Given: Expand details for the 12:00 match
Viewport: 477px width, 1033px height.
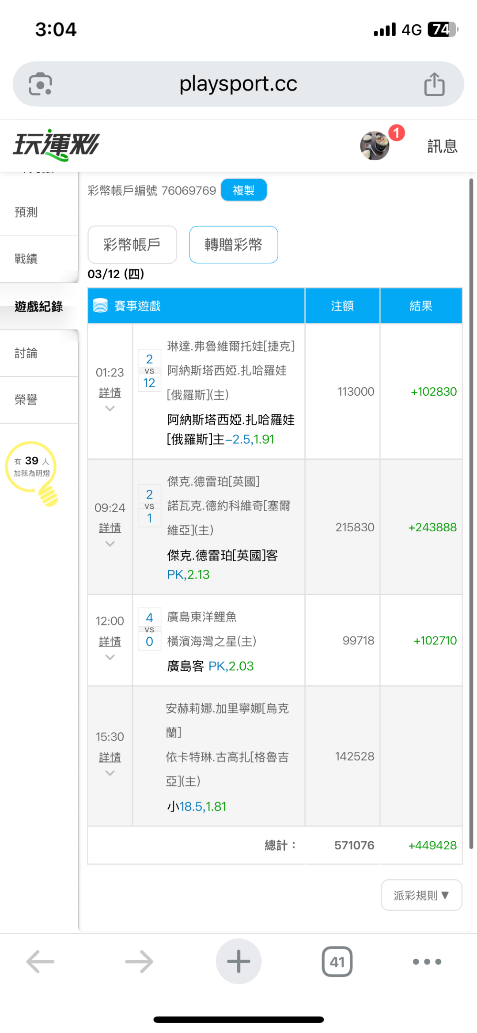Looking at the screenshot, I should tap(110, 641).
